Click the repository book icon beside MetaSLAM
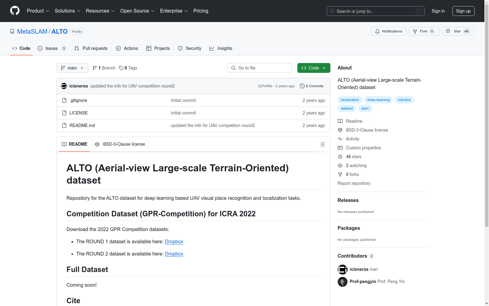 (12, 32)
